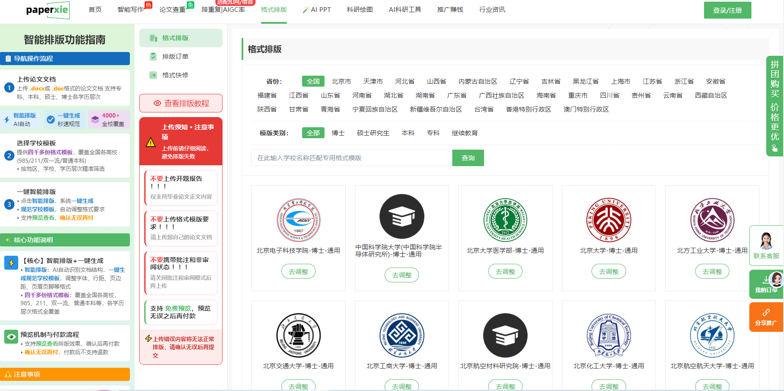Click the 格式排版 sidebar document icon
Image resolution: width=784 pixels, height=391 pixels.
point(153,38)
